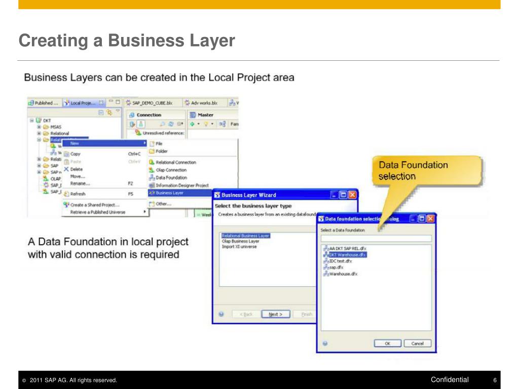Select Import XI universe option
Image resolution: width=519 pixels, height=389 pixels.
click(239, 247)
